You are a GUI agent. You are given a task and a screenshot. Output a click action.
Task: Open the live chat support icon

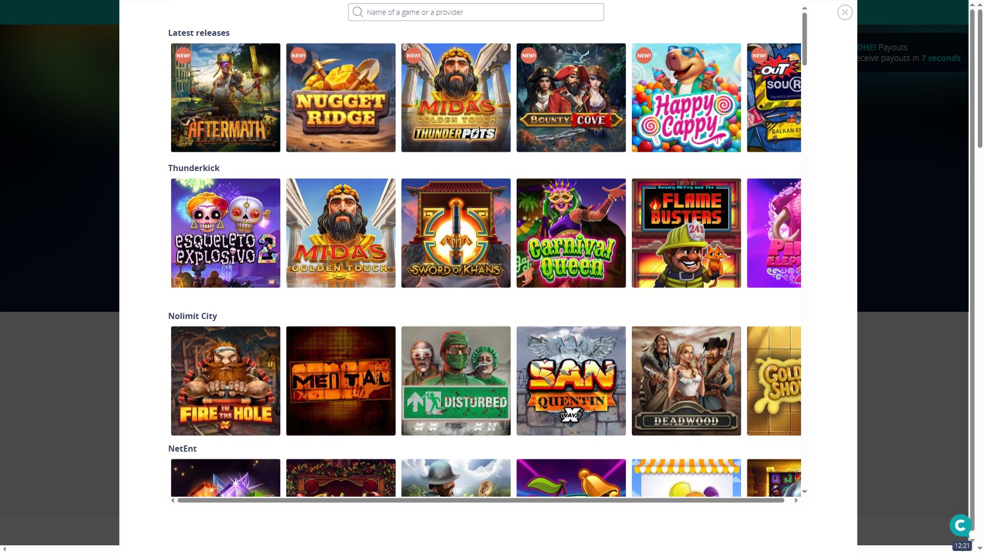(960, 525)
